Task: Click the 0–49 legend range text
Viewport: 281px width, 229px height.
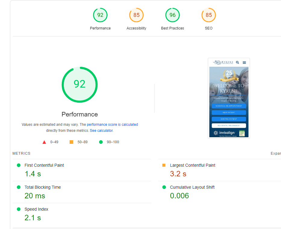Action: tap(54, 142)
